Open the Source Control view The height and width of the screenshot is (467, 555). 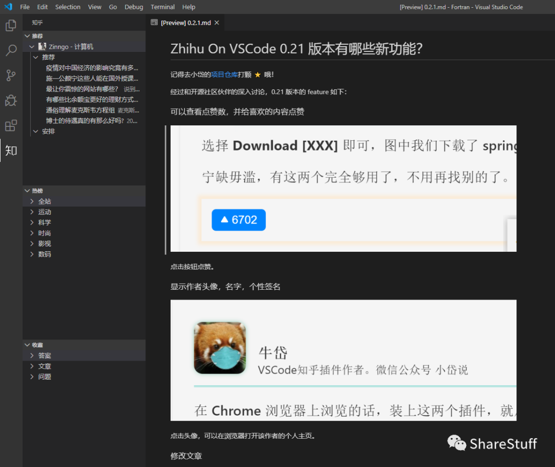pyautogui.click(x=11, y=76)
